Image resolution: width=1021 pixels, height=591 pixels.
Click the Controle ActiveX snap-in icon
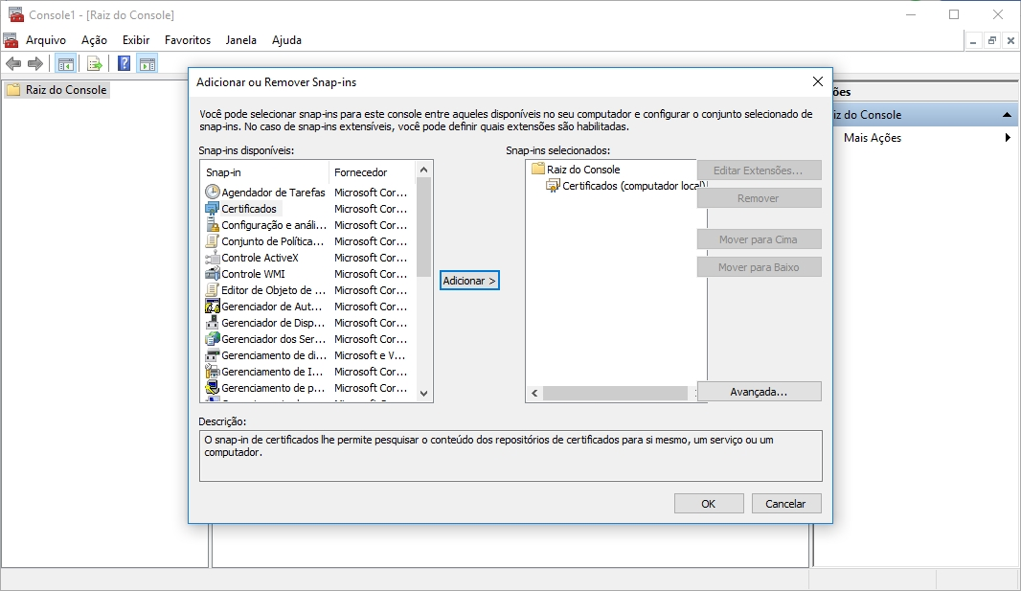click(x=213, y=257)
